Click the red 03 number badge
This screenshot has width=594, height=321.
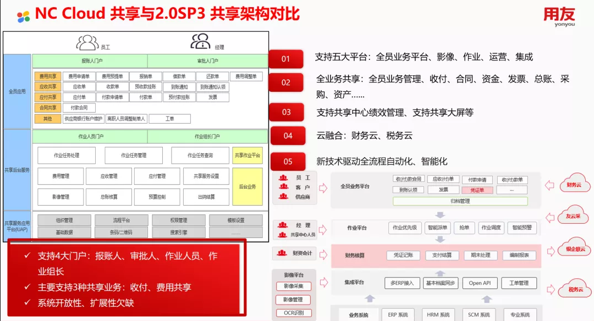point(287,112)
